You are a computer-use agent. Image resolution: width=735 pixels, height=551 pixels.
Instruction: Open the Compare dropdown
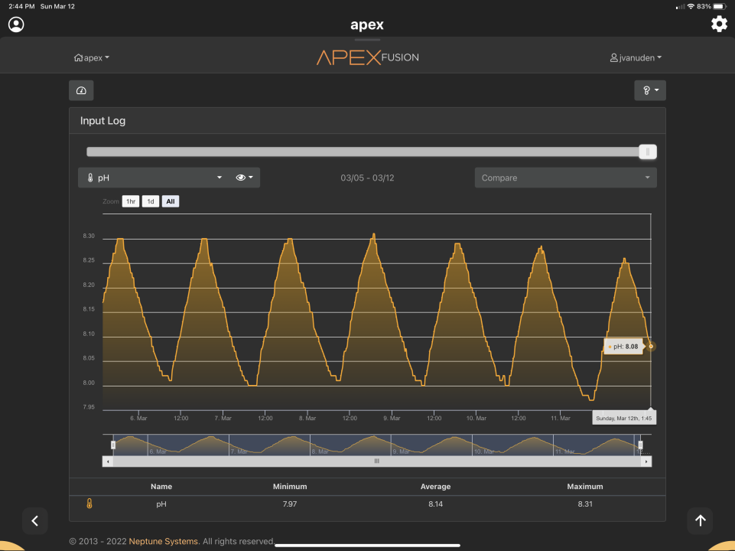566,178
